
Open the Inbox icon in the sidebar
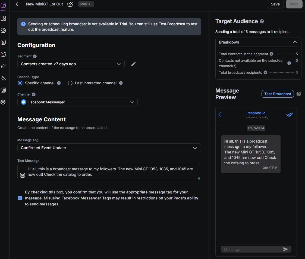pos(4,30)
